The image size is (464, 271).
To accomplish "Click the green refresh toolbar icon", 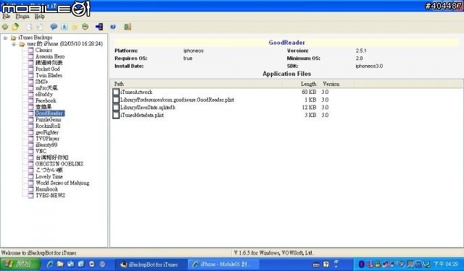I will click(5, 27).
